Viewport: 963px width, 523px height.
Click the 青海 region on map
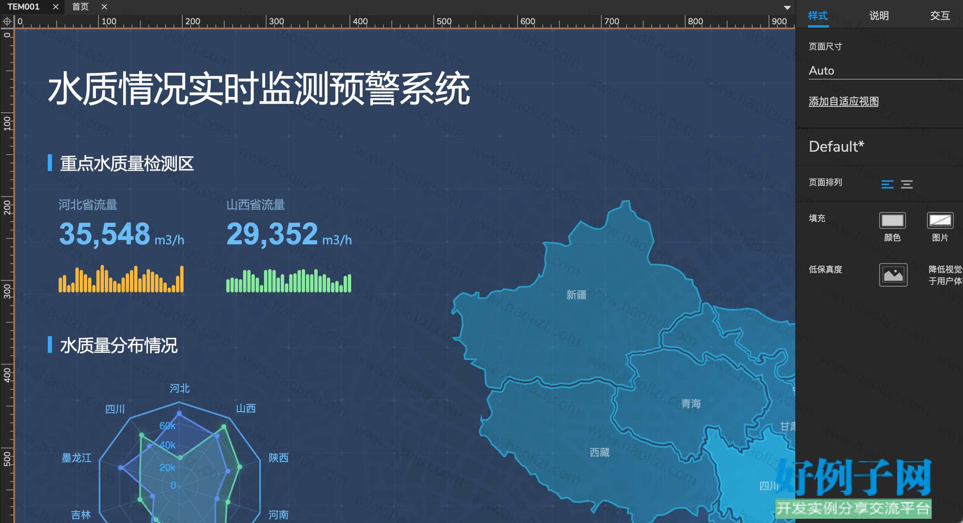point(691,404)
